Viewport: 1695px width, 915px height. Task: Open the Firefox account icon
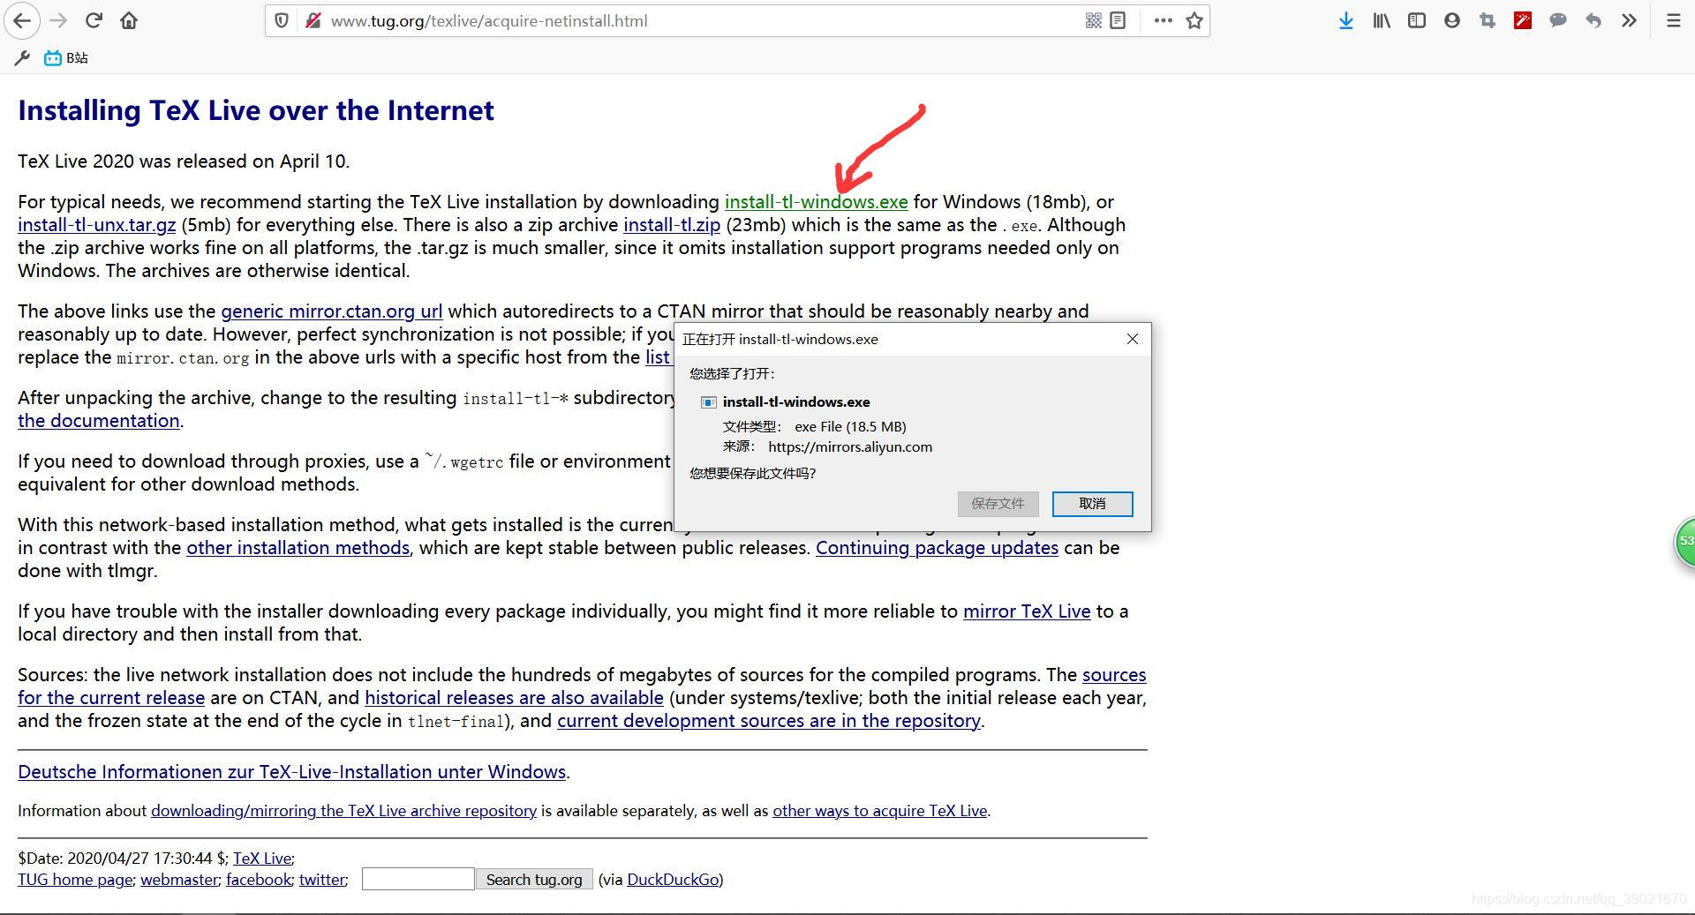coord(1452,20)
